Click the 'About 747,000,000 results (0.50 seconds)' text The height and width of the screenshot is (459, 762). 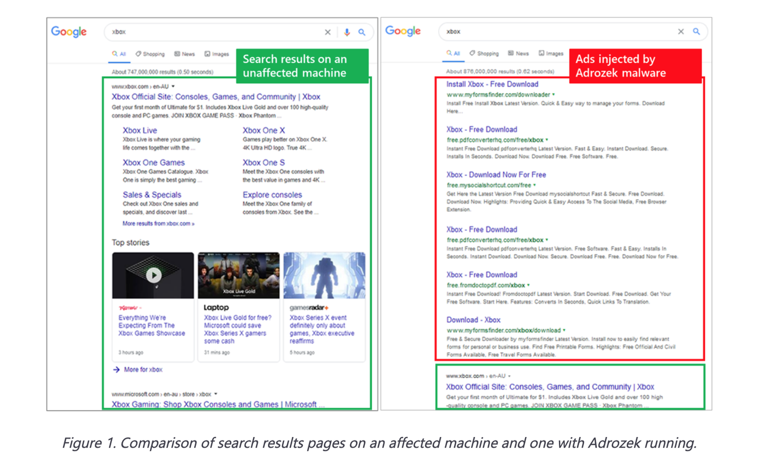click(x=163, y=72)
